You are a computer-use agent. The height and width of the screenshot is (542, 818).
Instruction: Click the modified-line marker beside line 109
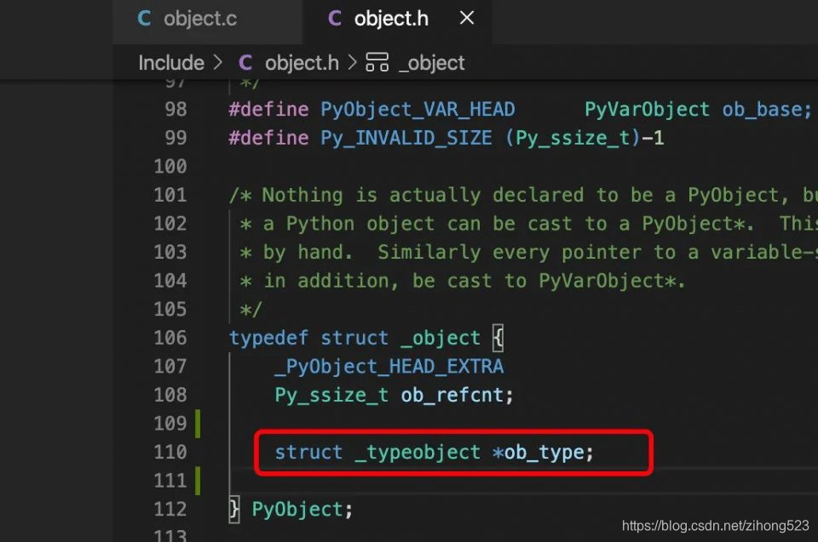pos(198,424)
